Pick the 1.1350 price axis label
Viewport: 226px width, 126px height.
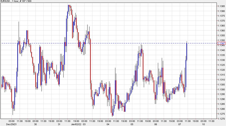(x=221, y=40)
